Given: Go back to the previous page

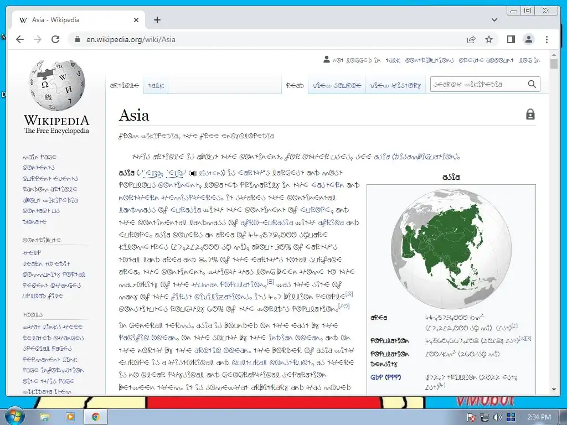Looking at the screenshot, I should click(x=20, y=39).
